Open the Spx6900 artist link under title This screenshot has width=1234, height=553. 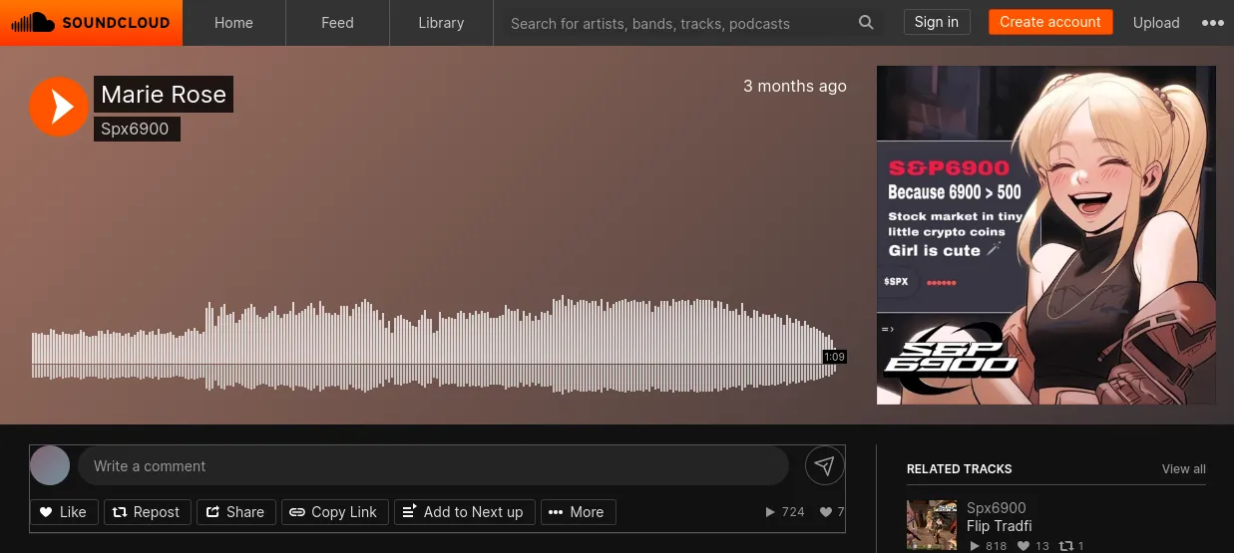tap(137, 130)
